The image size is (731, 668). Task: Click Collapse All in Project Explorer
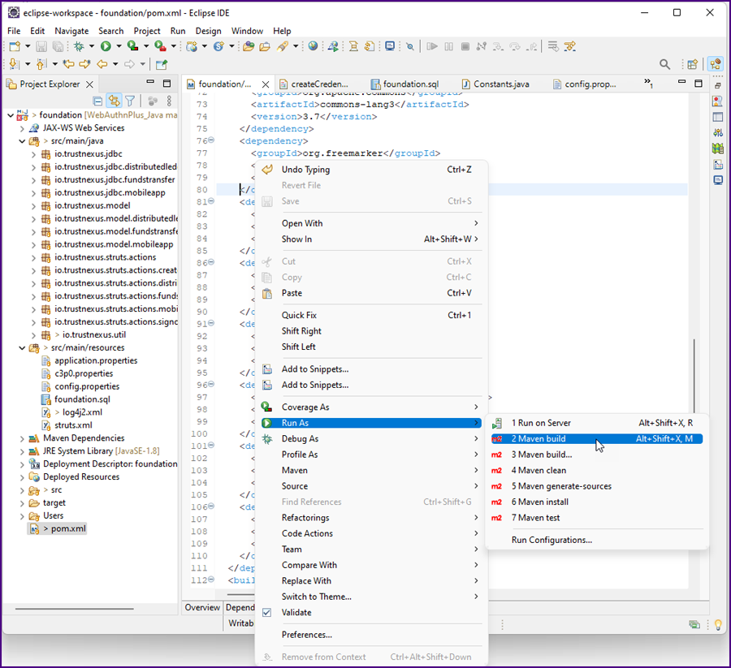pyautogui.click(x=97, y=101)
